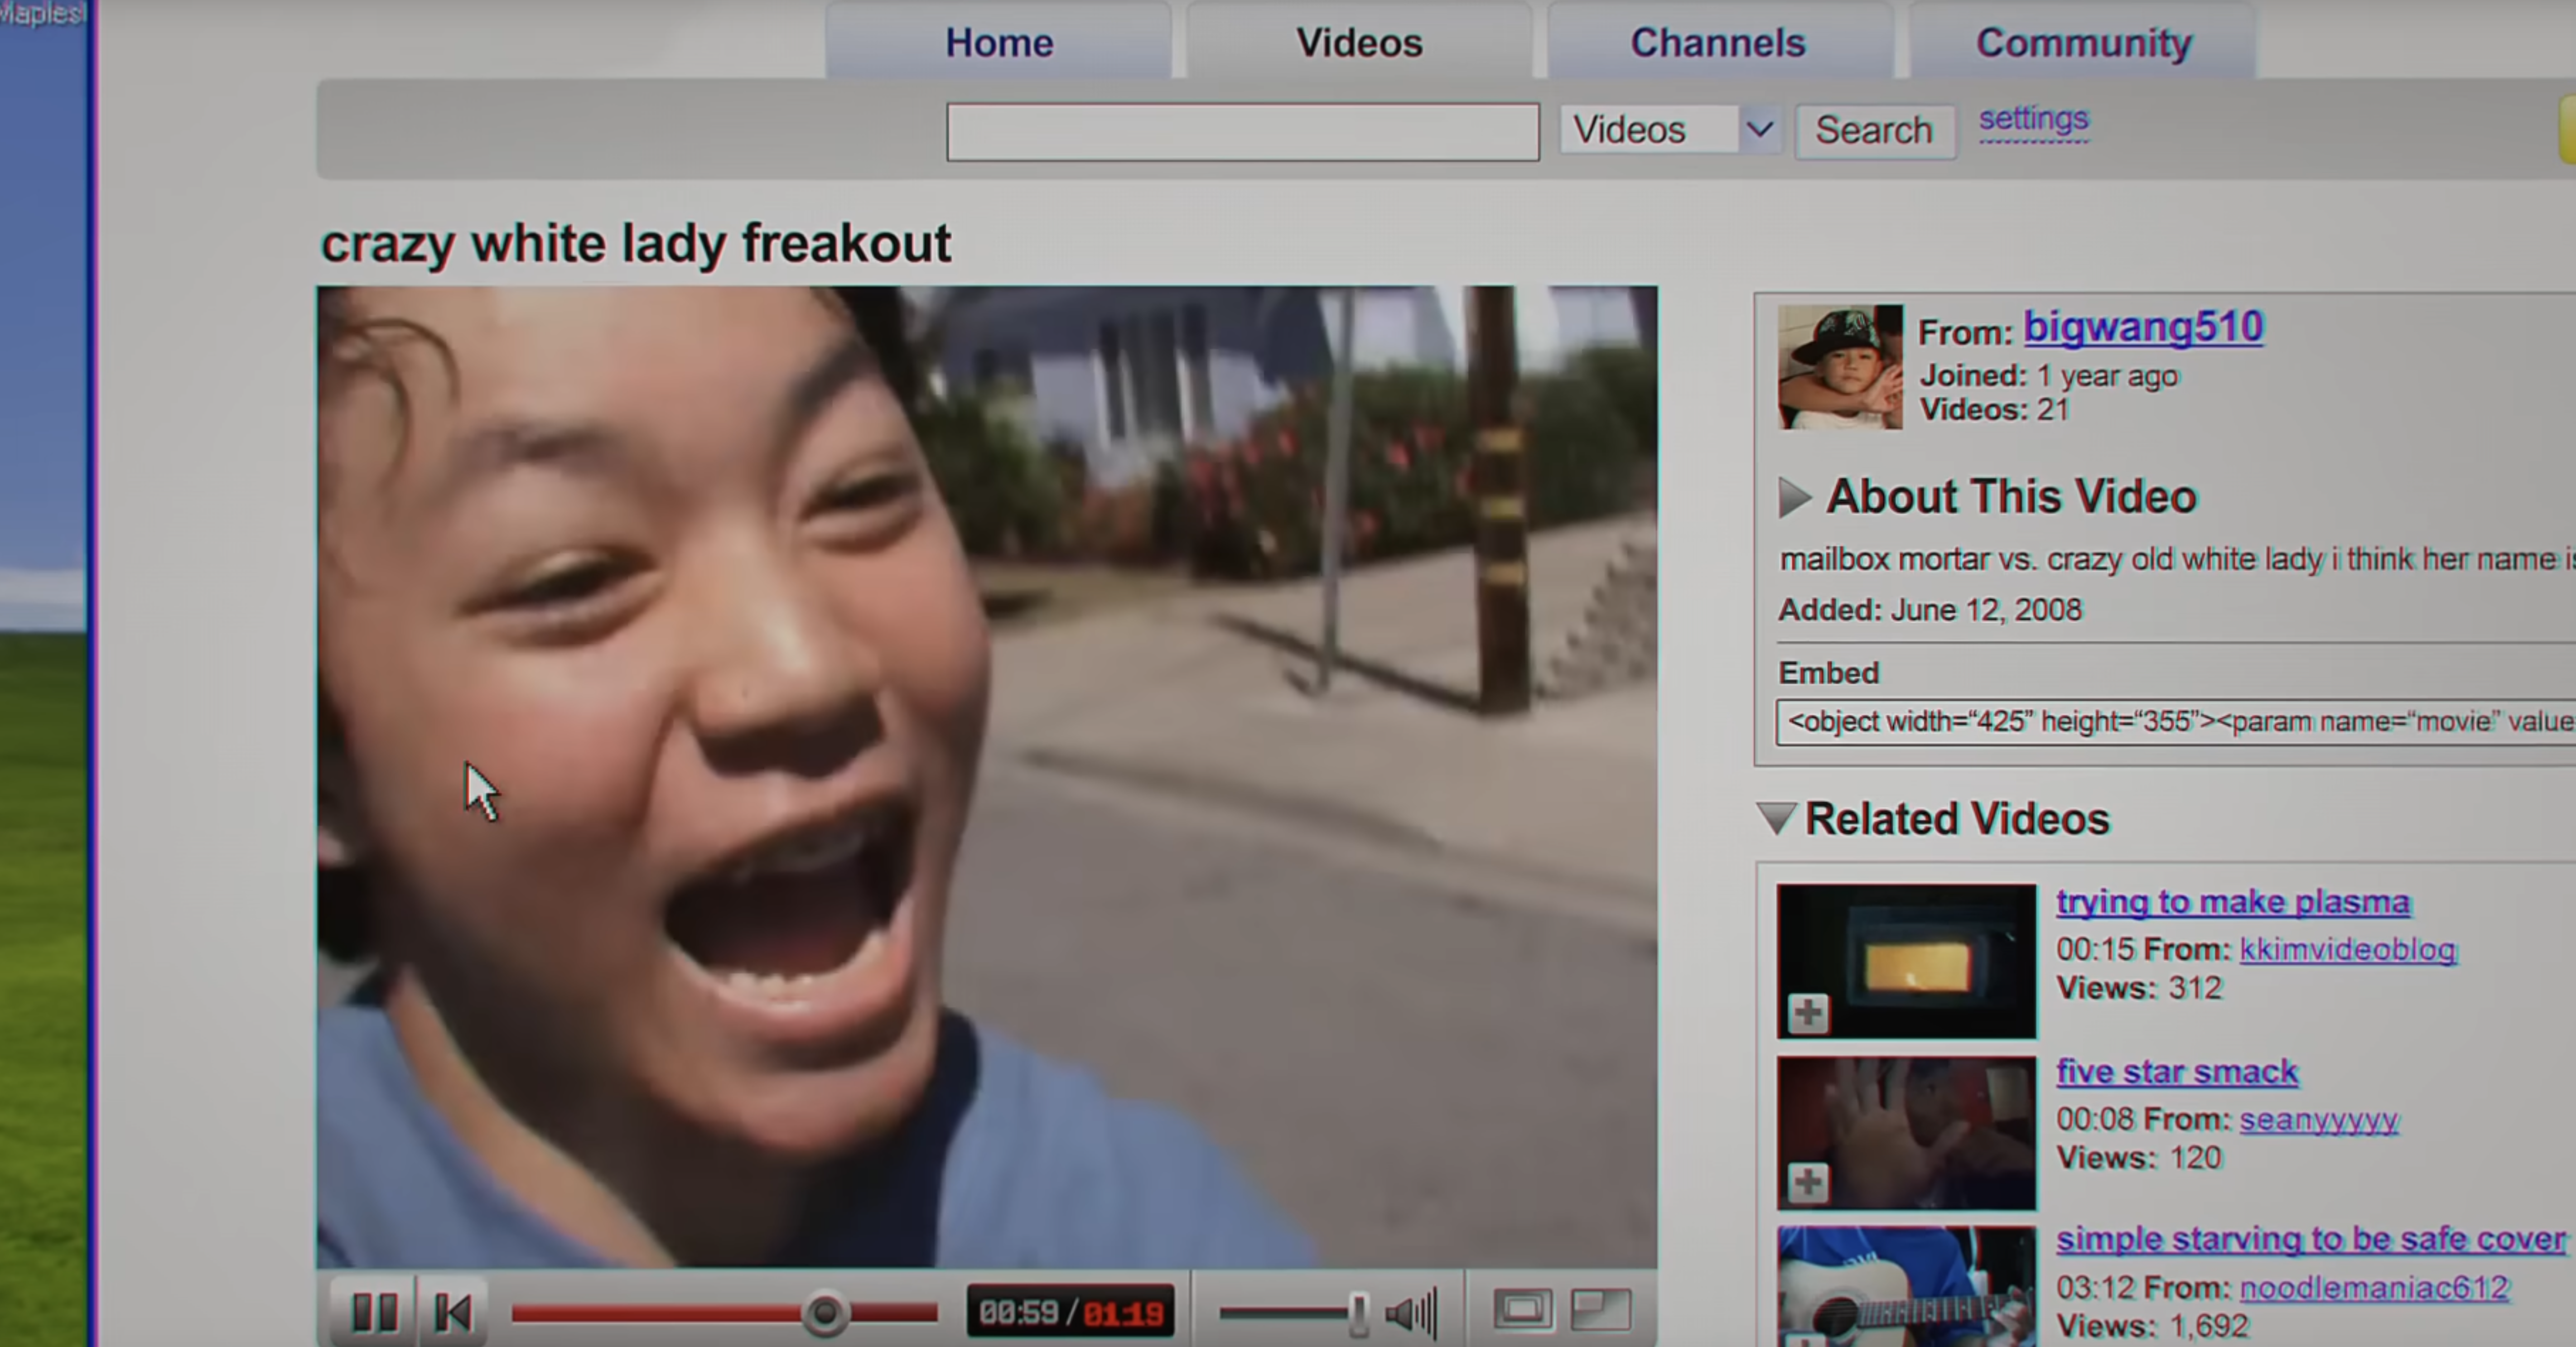The height and width of the screenshot is (1347, 2576).
Task: Switch to the Channels tab
Action: click(1718, 42)
